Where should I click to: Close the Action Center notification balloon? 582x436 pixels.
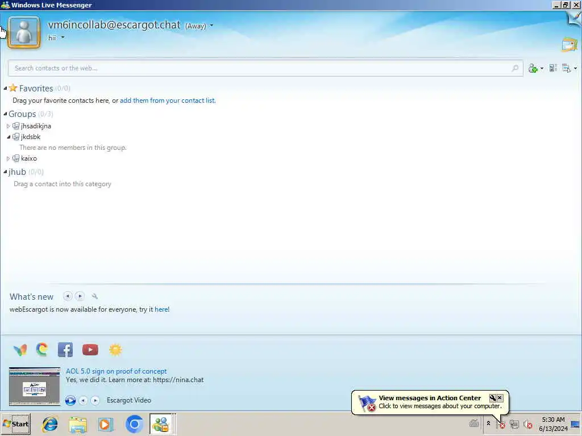tap(500, 397)
